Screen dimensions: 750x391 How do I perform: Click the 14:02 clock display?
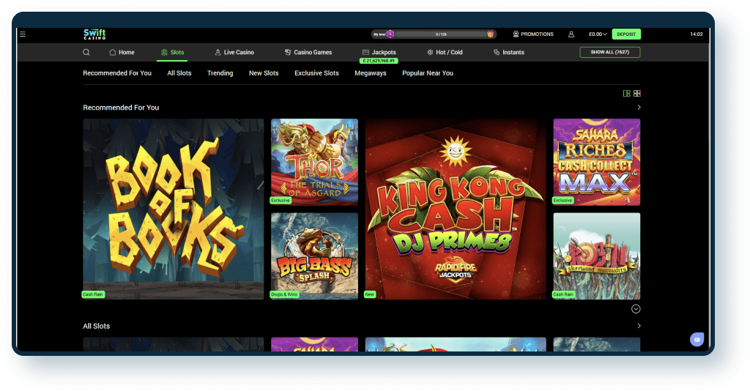[697, 34]
